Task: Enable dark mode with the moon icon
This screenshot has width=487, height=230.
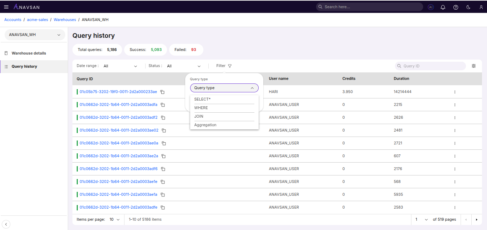Action: (x=468, y=7)
